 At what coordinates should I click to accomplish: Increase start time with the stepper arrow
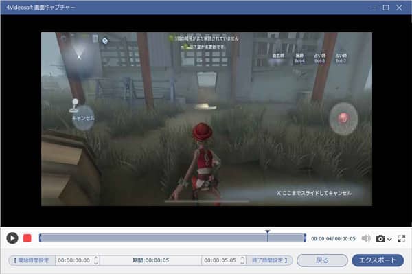click(x=96, y=258)
